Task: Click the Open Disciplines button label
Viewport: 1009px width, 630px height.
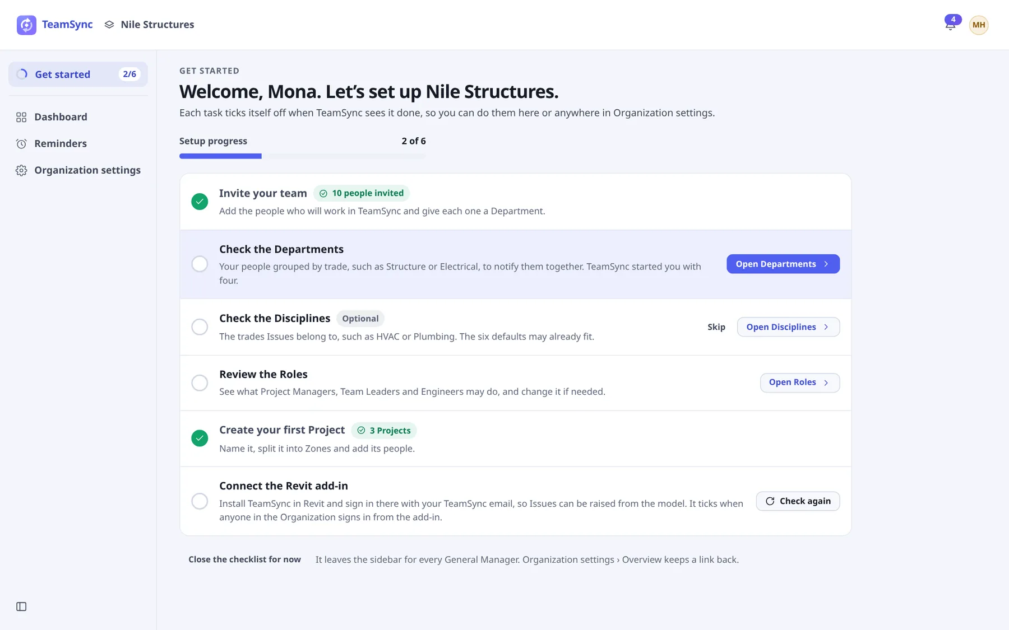Action: tap(781, 327)
